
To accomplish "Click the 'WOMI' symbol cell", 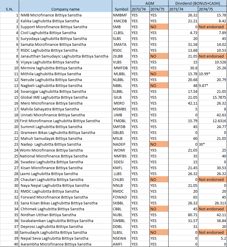I will tap(121, 150).
